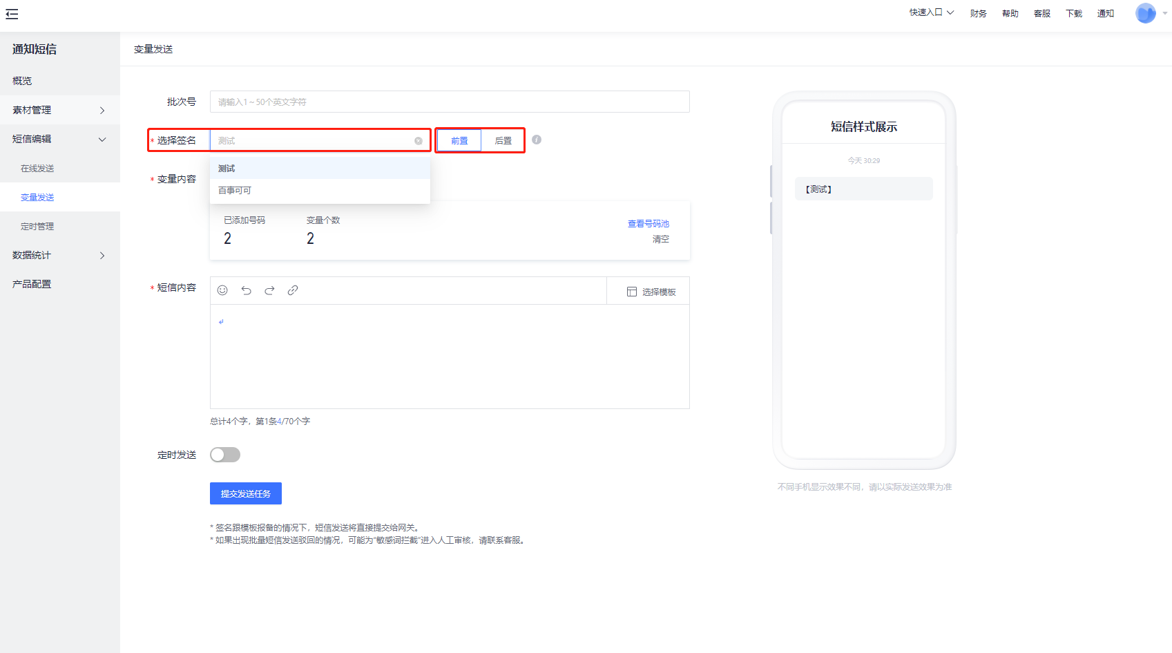The width and height of the screenshot is (1172, 653).
Task: Click into the 批次号 input field
Action: coord(450,102)
